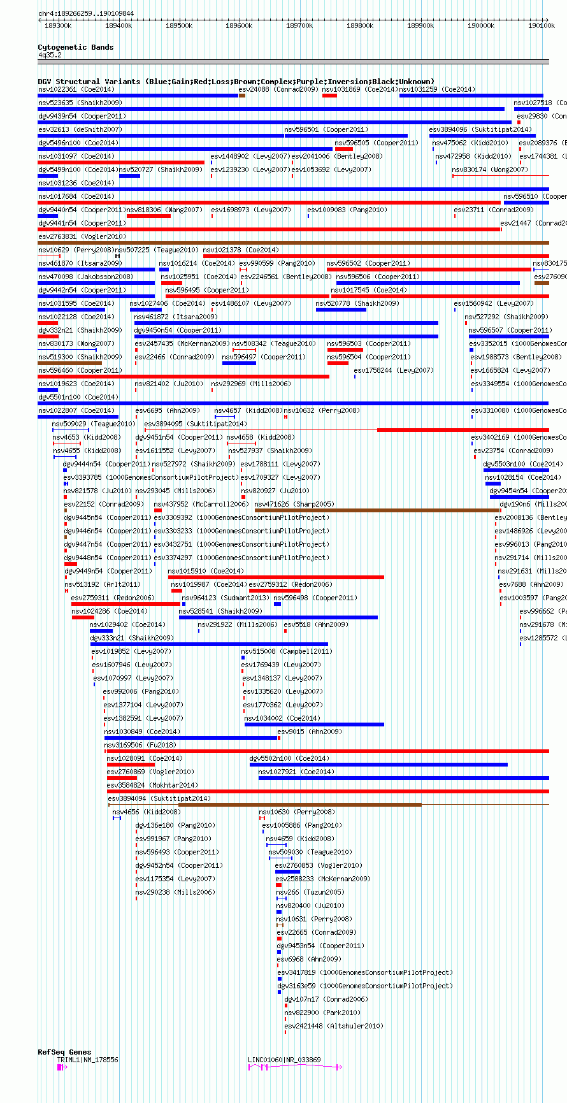Select variant nsv596501 (Cooper2011) label

[x=326, y=129]
